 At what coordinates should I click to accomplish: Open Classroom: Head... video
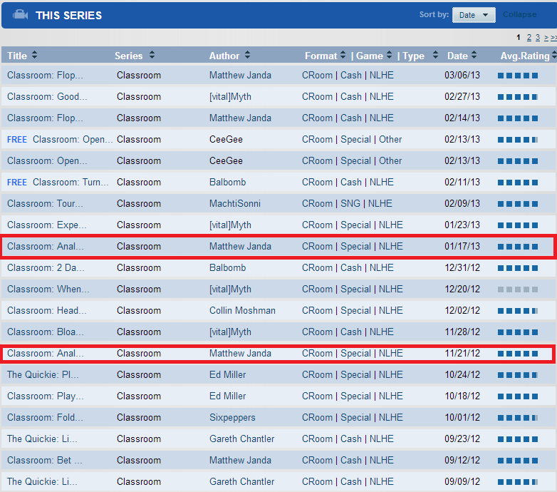(46, 310)
